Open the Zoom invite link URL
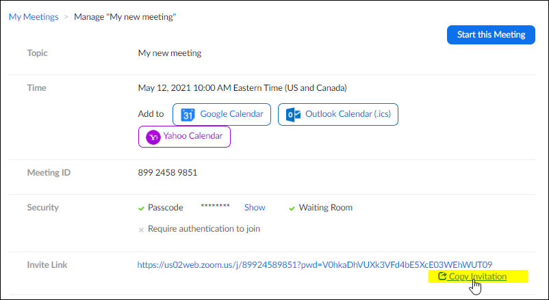 coord(314,264)
